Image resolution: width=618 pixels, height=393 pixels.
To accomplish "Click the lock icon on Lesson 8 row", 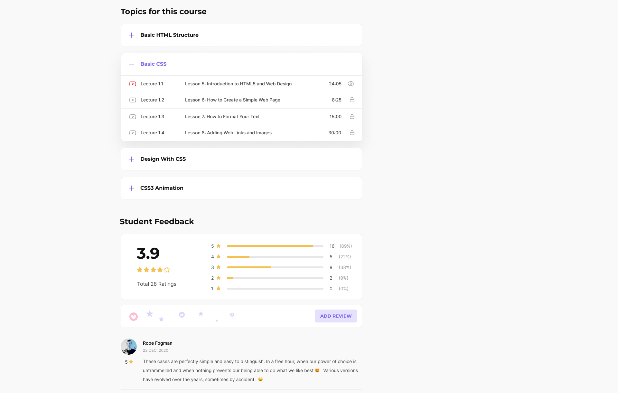I will coord(352,133).
